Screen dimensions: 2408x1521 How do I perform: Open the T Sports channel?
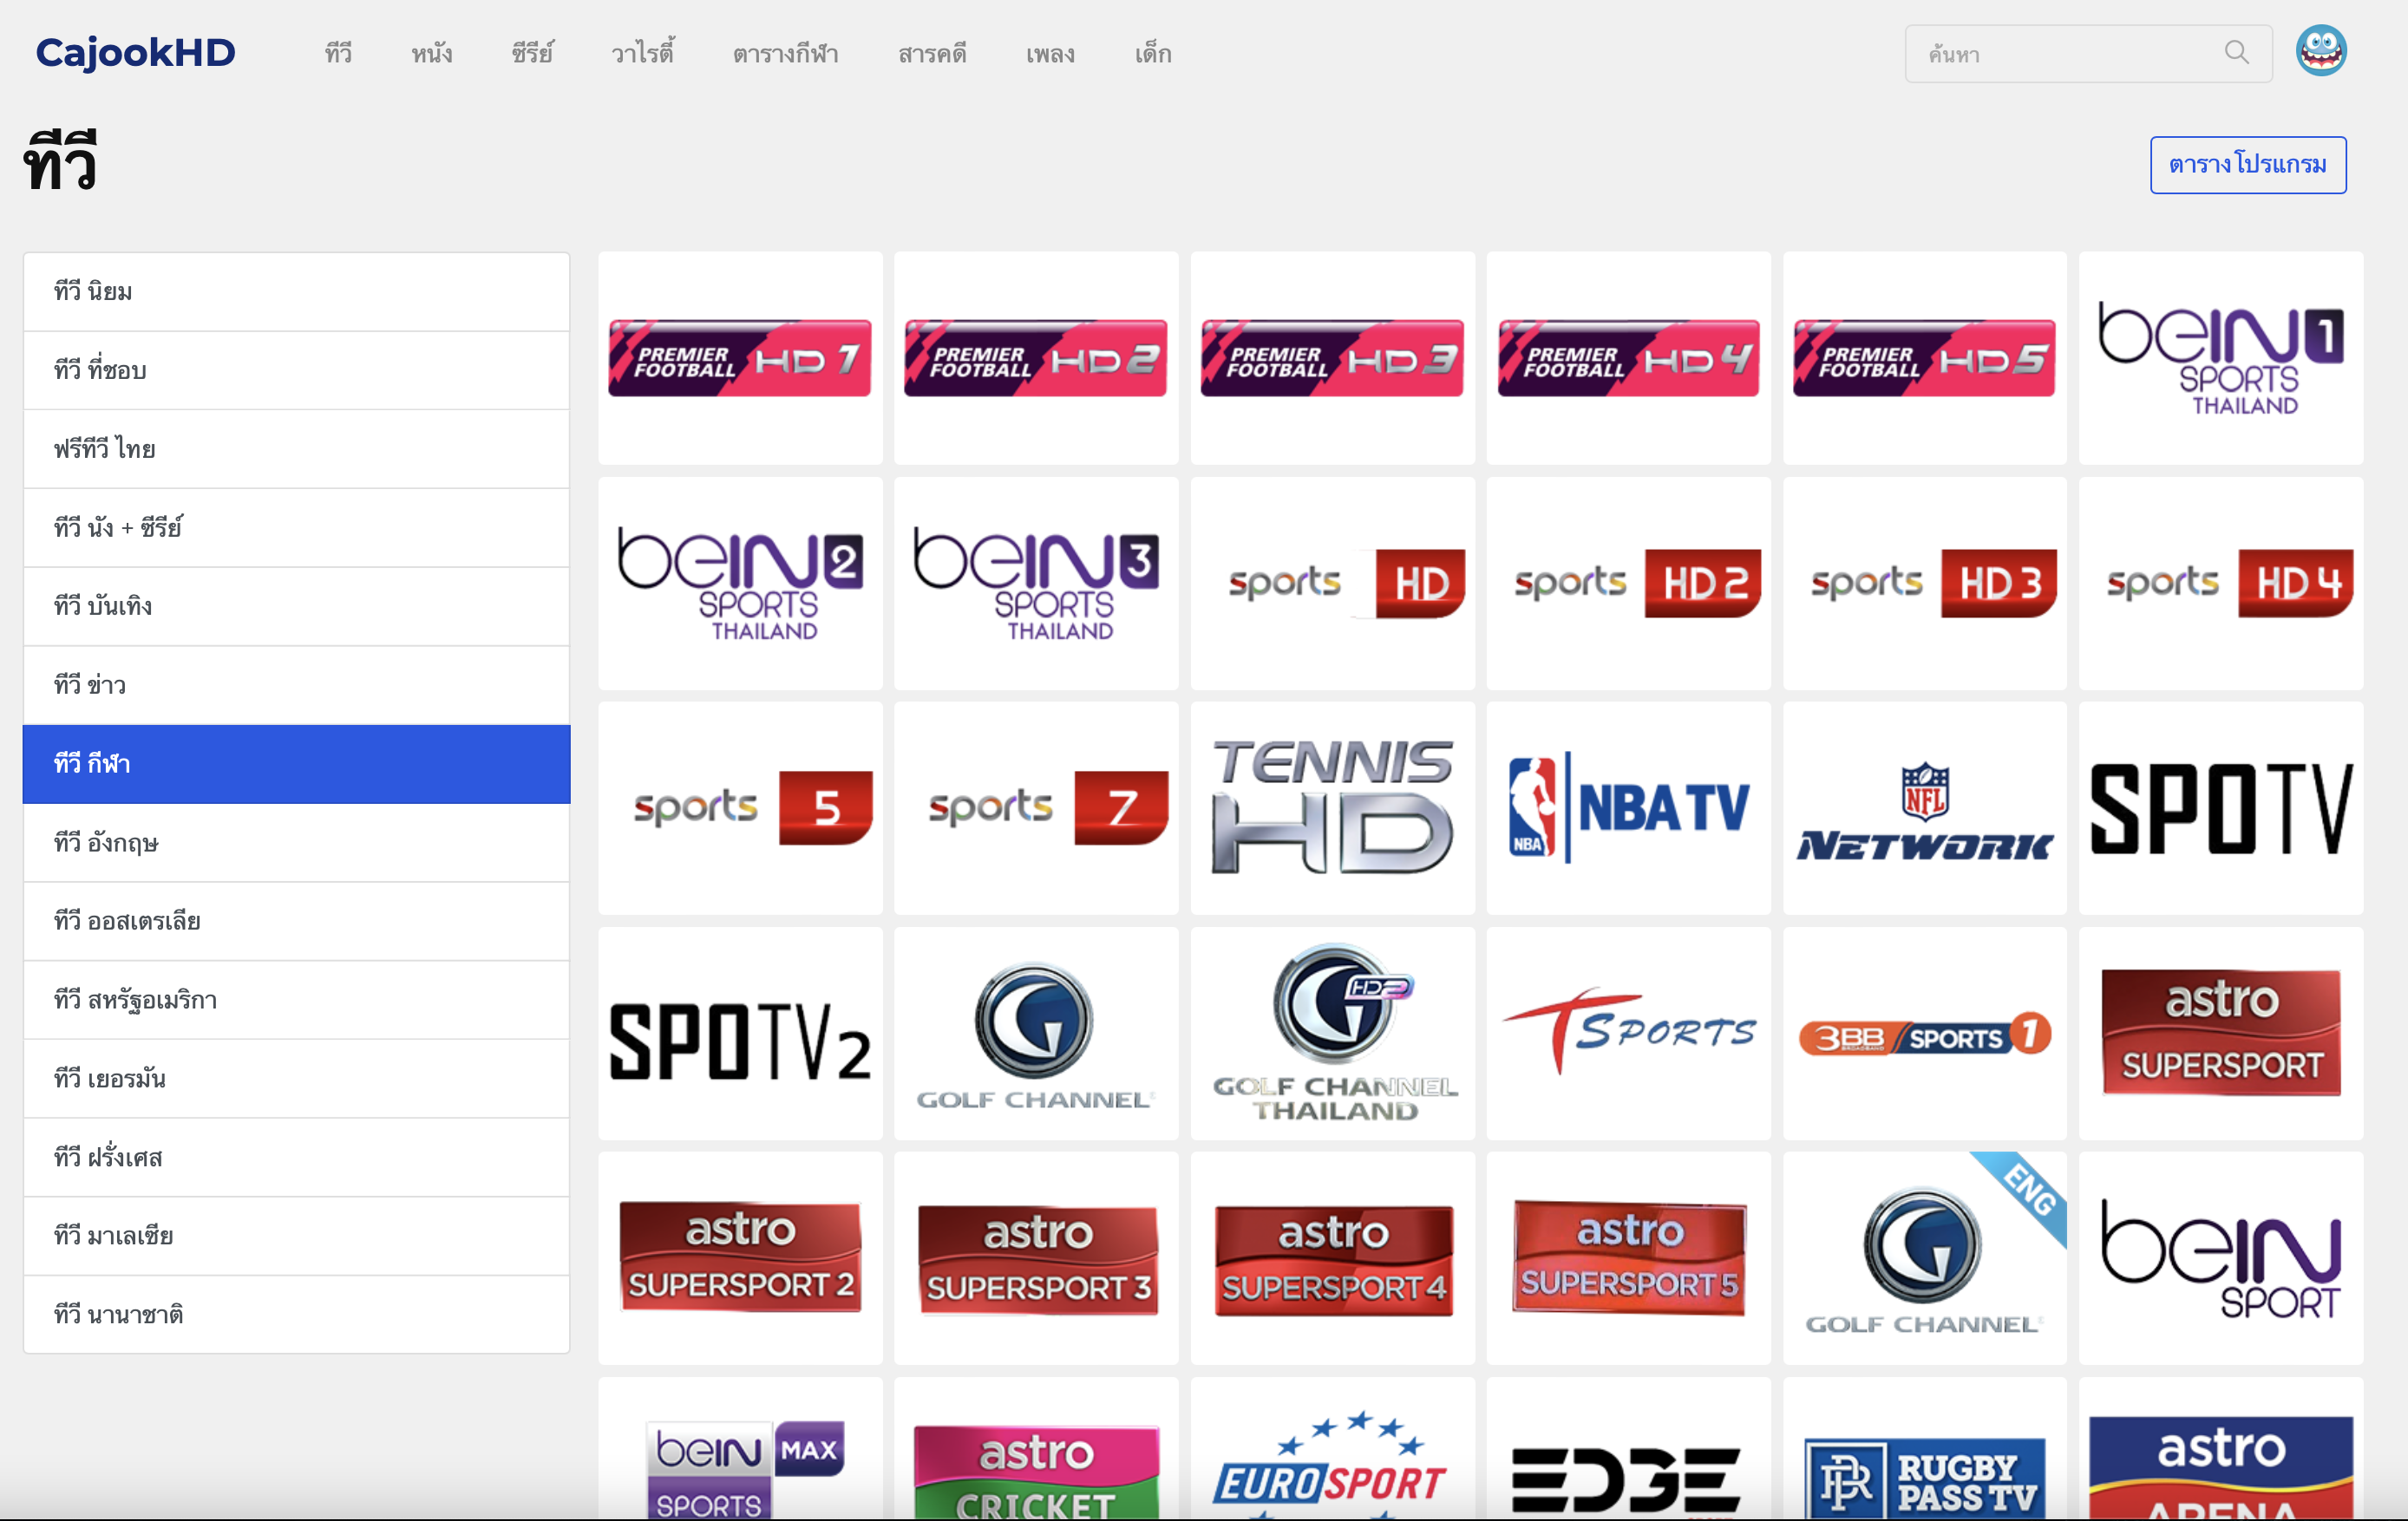click(x=1628, y=1033)
